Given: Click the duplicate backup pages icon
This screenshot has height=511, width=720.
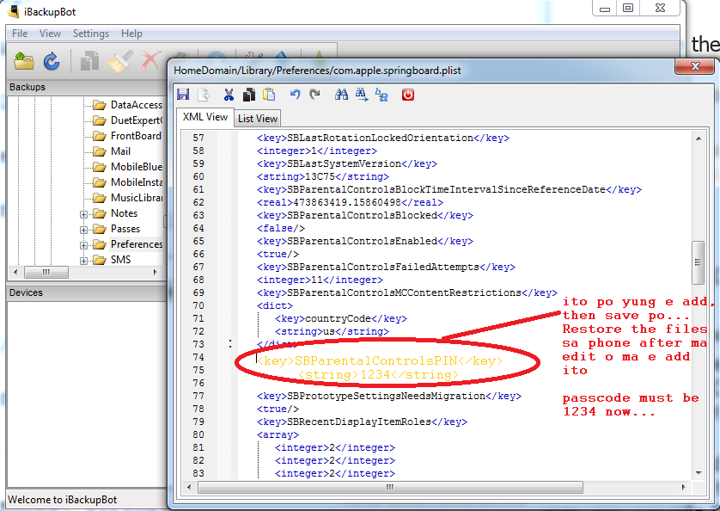Looking at the screenshot, I should [x=89, y=61].
